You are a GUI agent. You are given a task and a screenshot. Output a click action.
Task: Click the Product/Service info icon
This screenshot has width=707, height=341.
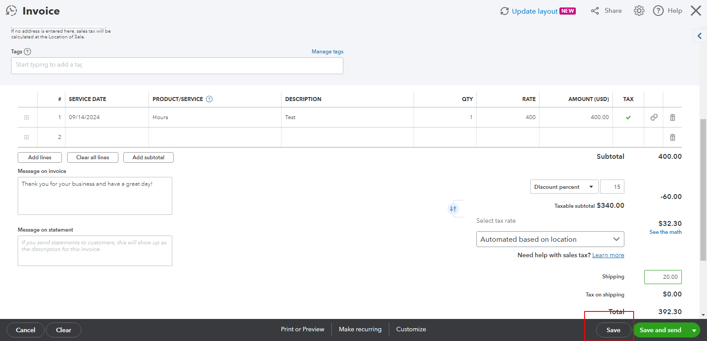click(209, 99)
